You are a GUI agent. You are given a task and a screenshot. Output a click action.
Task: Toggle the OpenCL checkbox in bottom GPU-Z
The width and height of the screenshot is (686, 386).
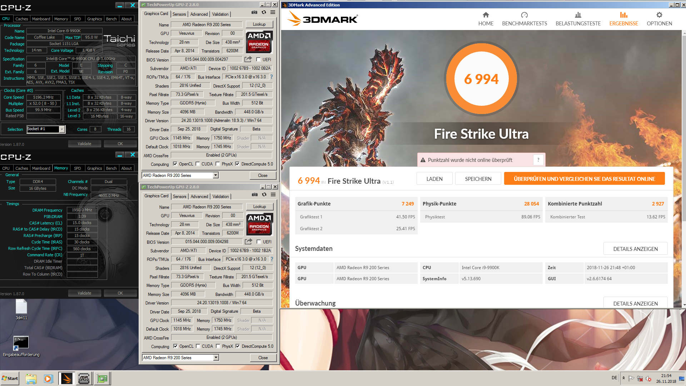(175, 346)
